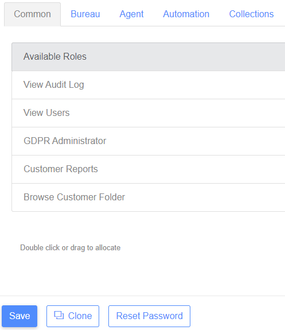Switch to the Bureau tab
Image resolution: width=285 pixels, height=330 pixels.
[85, 14]
